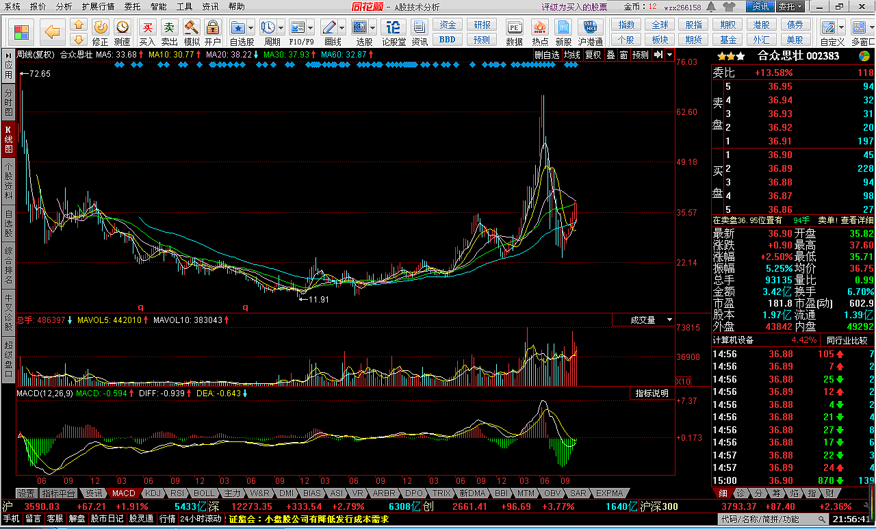Toggle the 叠 overlay option
Image resolution: width=876 pixels, height=529 pixels.
(610, 55)
